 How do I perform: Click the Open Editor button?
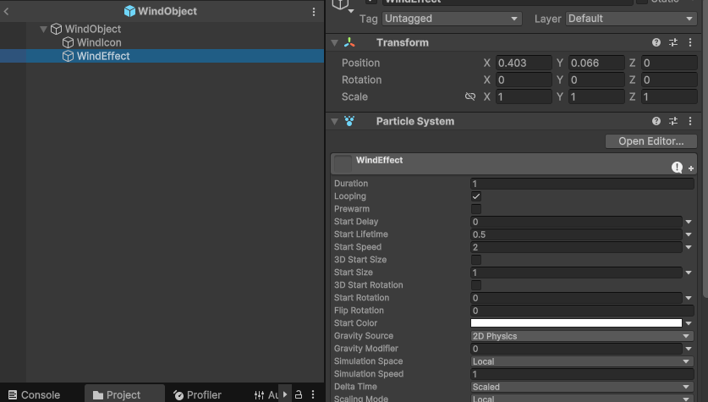pos(651,141)
